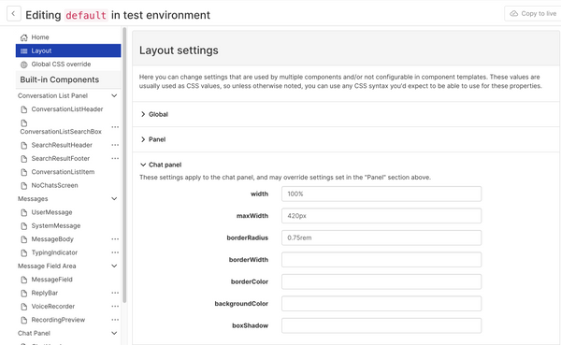Click the UserMessage file icon
The image size is (561, 345).
[x=24, y=212]
